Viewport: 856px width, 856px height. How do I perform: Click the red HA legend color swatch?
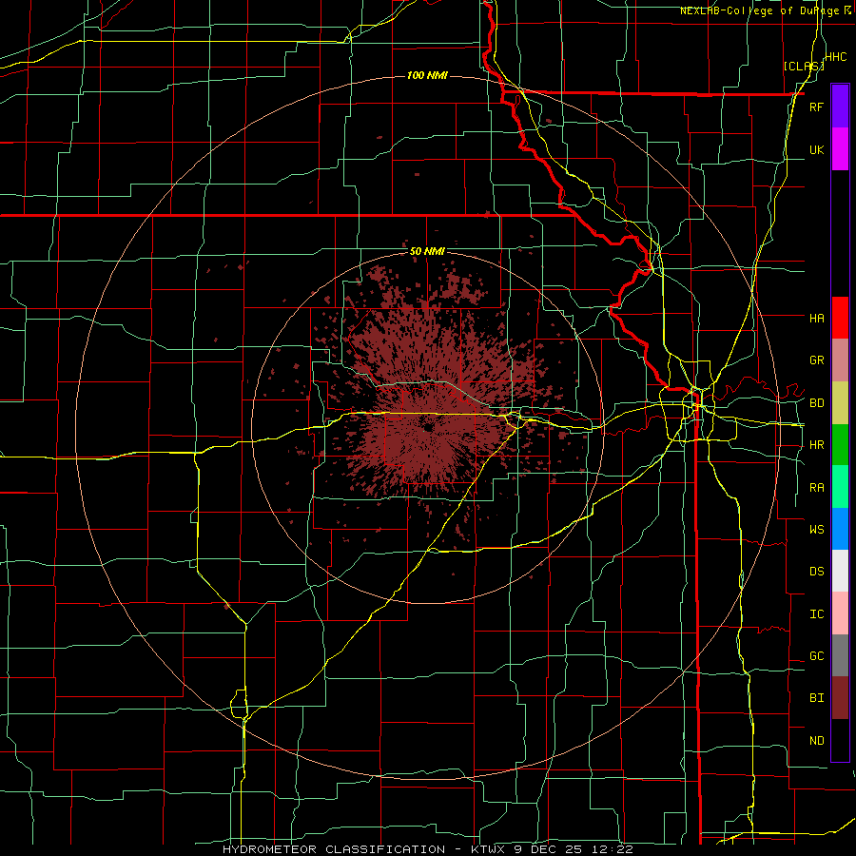pos(840,318)
